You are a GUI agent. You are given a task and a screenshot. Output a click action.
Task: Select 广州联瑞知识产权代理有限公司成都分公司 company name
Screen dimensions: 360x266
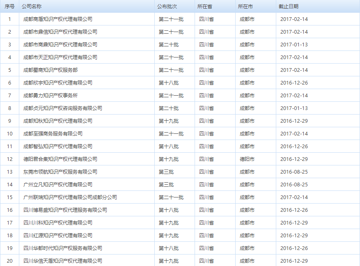(70, 197)
